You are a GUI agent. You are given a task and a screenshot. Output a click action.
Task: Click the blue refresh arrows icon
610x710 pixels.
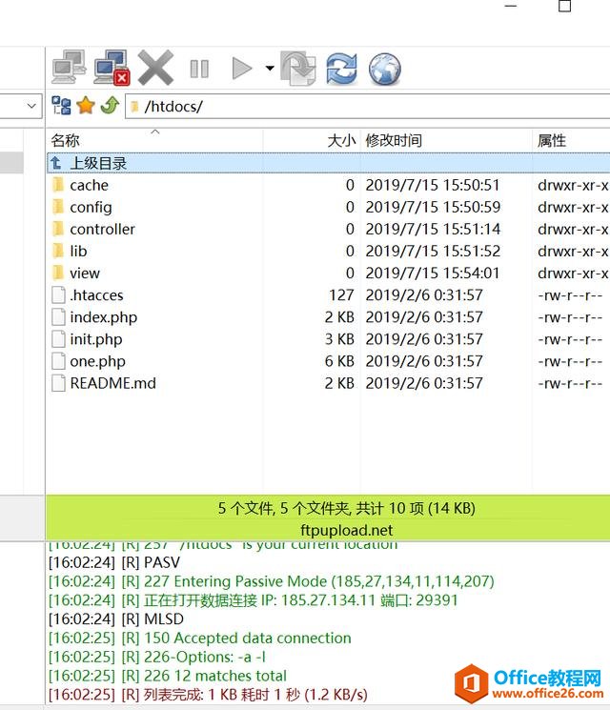341,69
